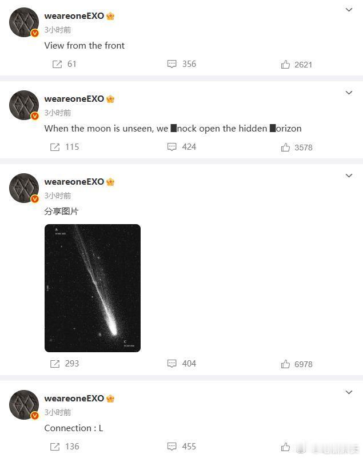Like the comet post with 6978 likes
This screenshot has height=458, width=363.
point(297,364)
